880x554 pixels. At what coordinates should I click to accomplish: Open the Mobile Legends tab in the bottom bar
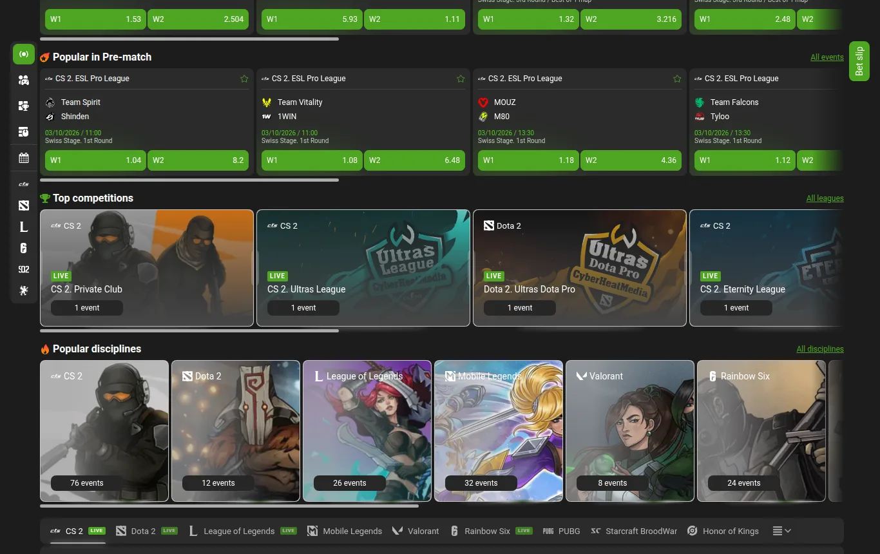[x=345, y=531]
